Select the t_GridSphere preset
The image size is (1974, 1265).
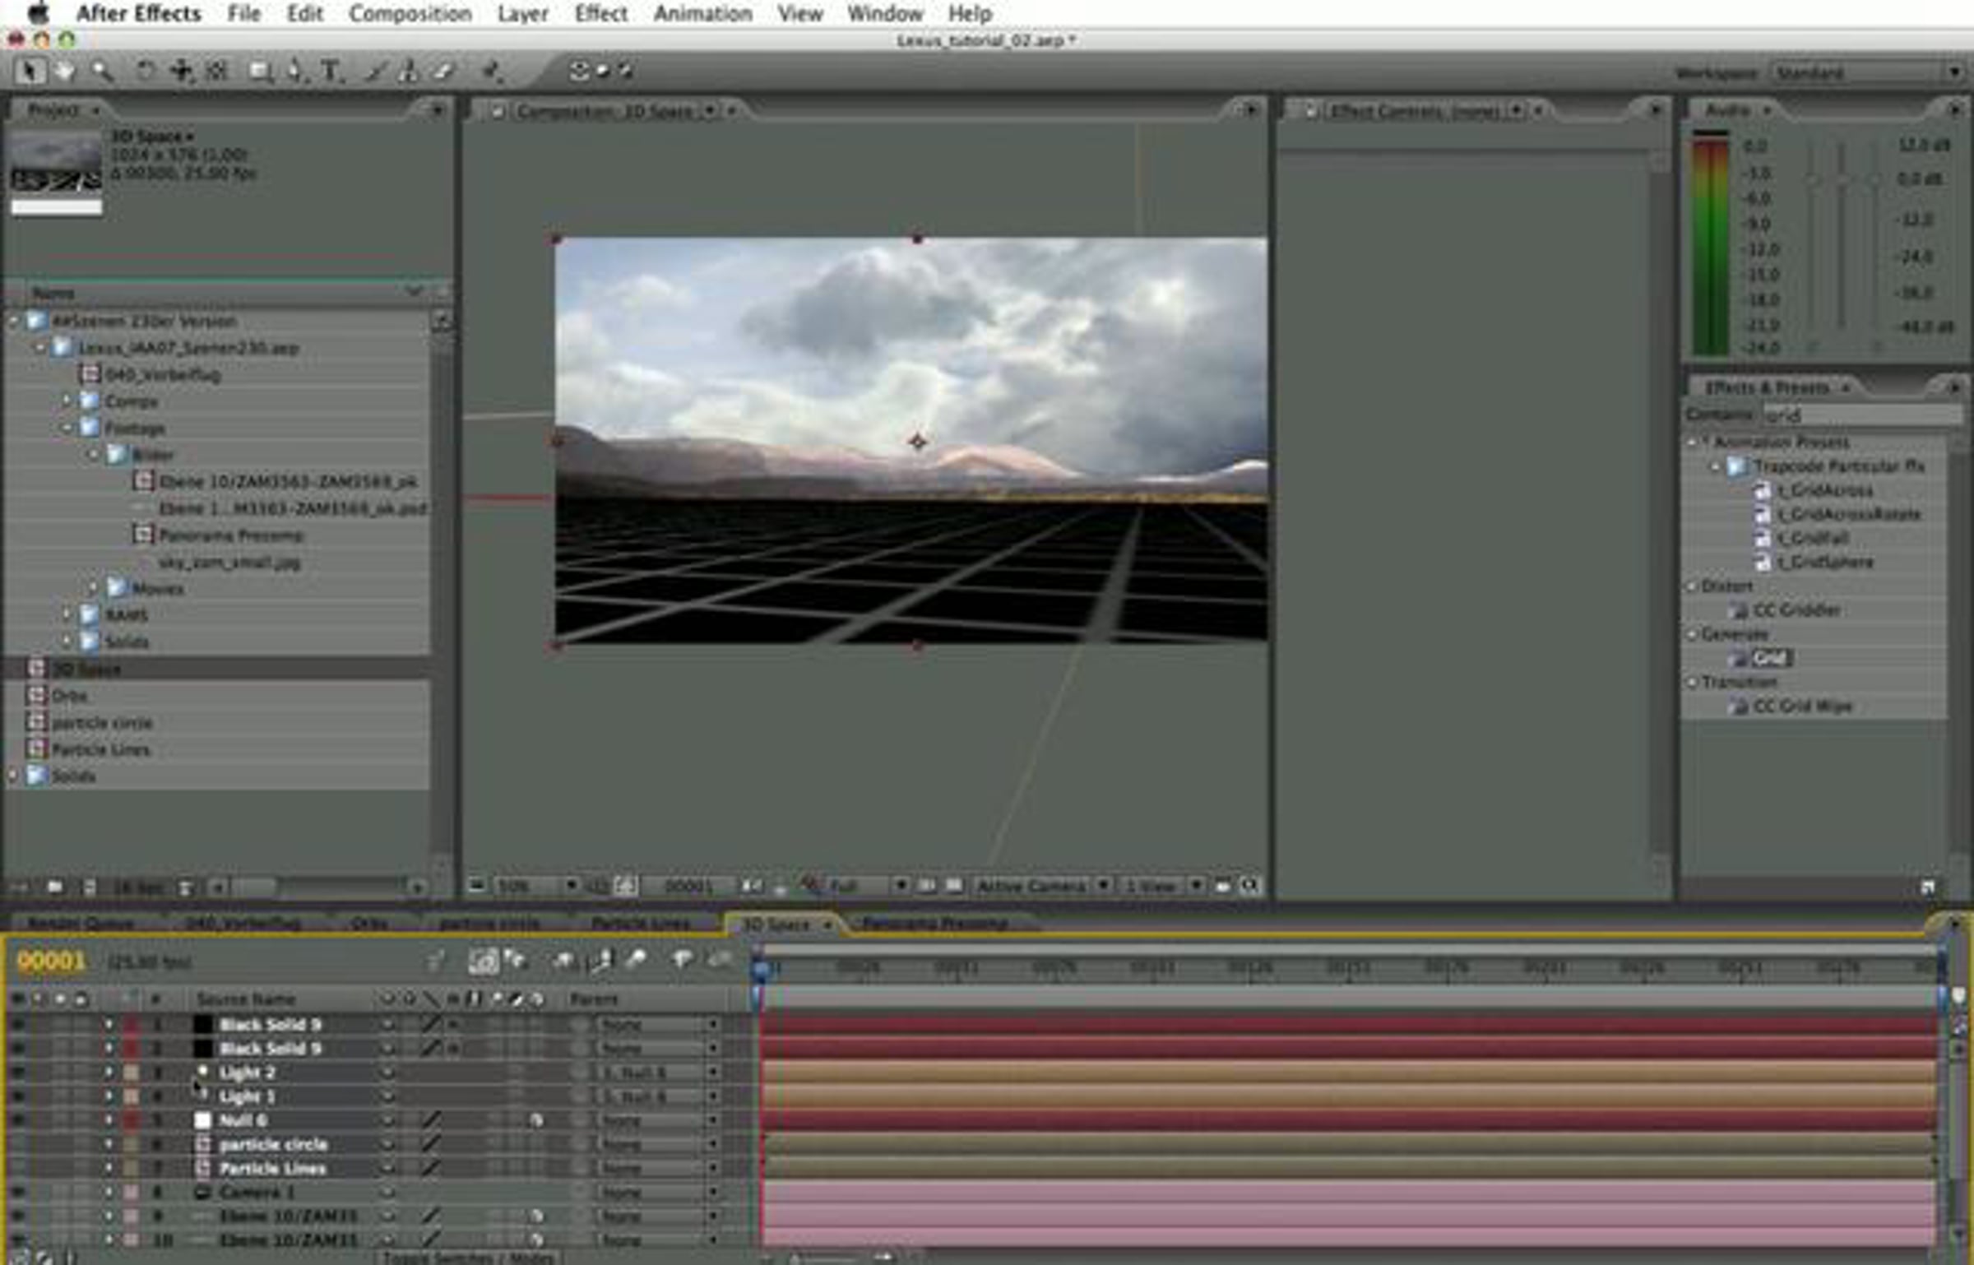(x=1825, y=563)
